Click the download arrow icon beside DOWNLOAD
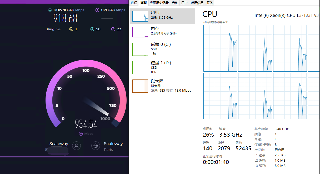The height and width of the screenshot is (174, 320). [50, 10]
